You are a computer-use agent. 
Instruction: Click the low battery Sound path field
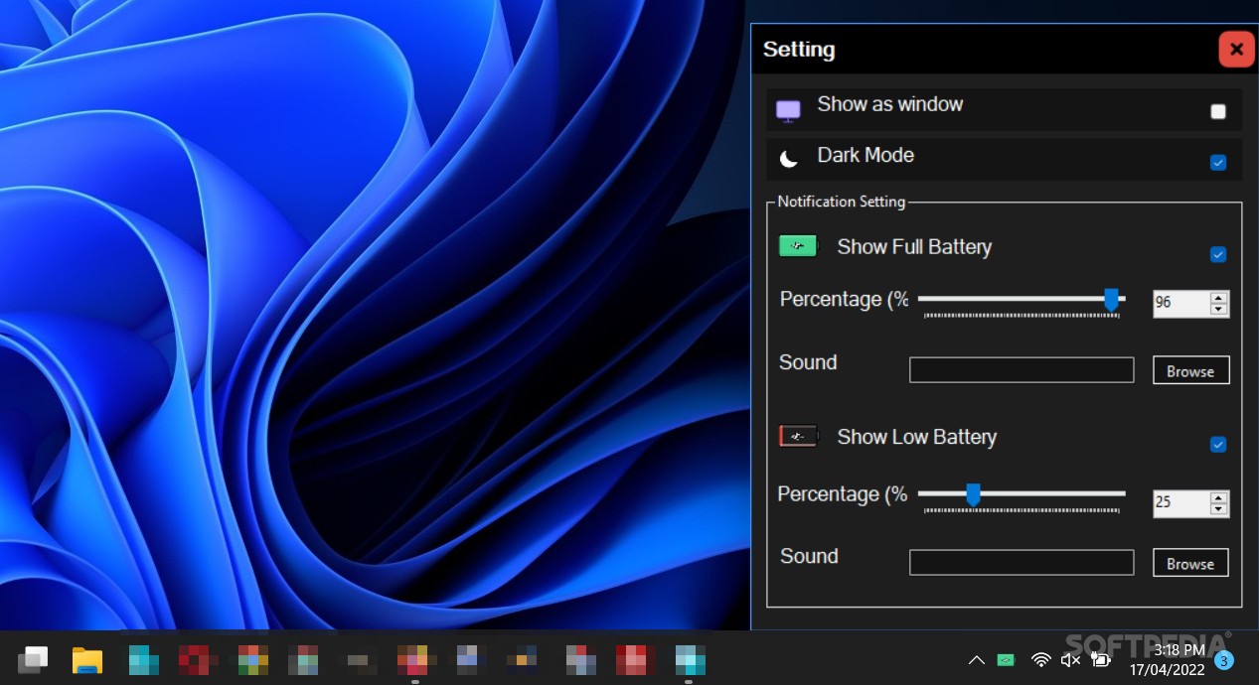pos(1022,563)
